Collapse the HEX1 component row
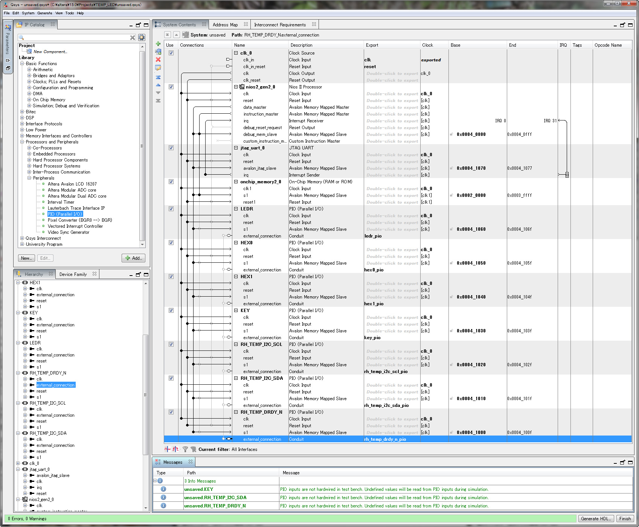The image size is (639, 527). coord(236,277)
